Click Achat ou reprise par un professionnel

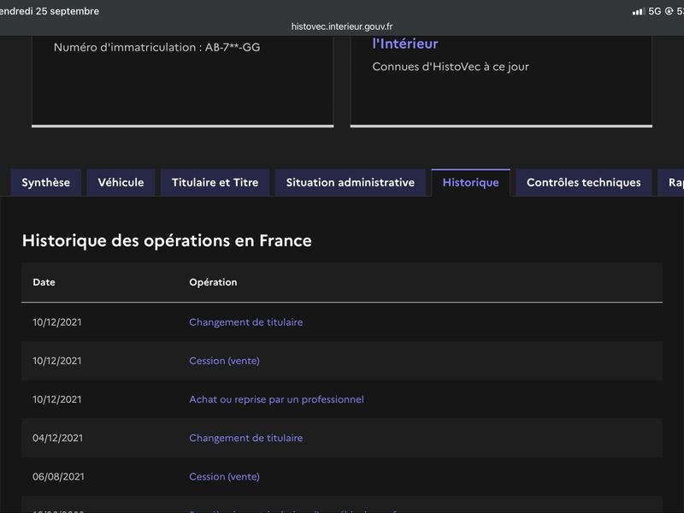coord(276,399)
